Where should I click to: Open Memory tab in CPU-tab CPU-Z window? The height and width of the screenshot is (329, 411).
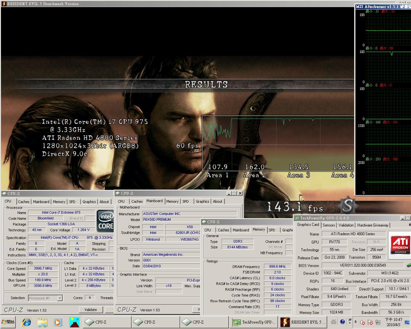(59, 202)
